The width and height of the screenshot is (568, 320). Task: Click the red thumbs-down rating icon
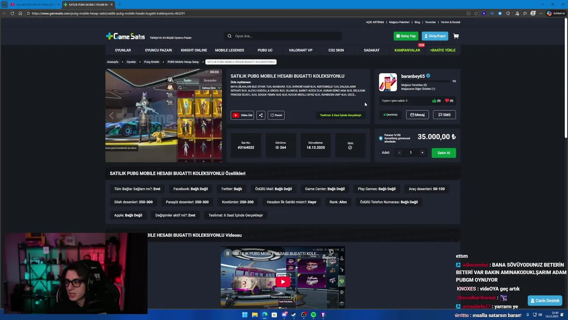tap(447, 101)
